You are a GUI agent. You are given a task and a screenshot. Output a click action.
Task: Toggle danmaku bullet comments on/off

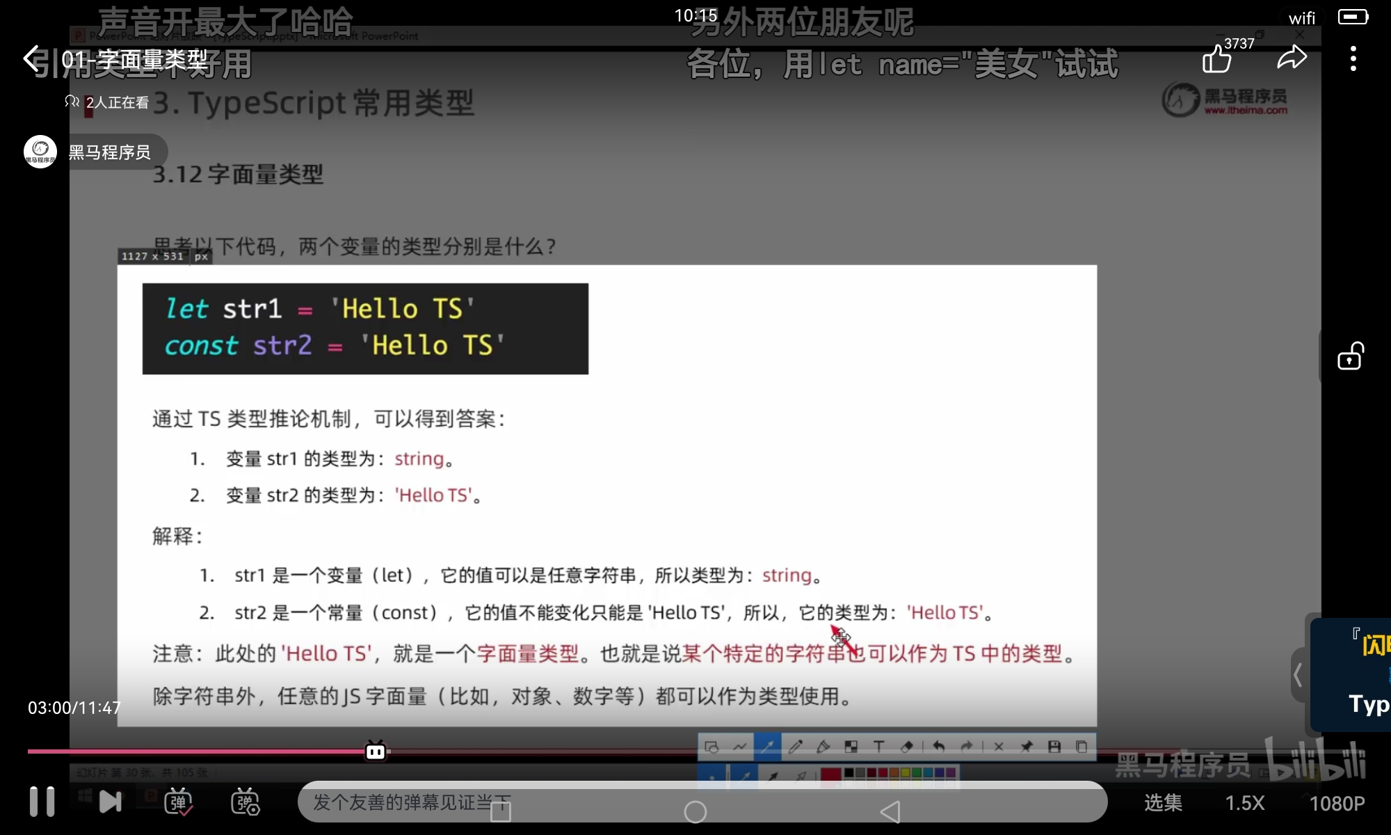pos(178,802)
